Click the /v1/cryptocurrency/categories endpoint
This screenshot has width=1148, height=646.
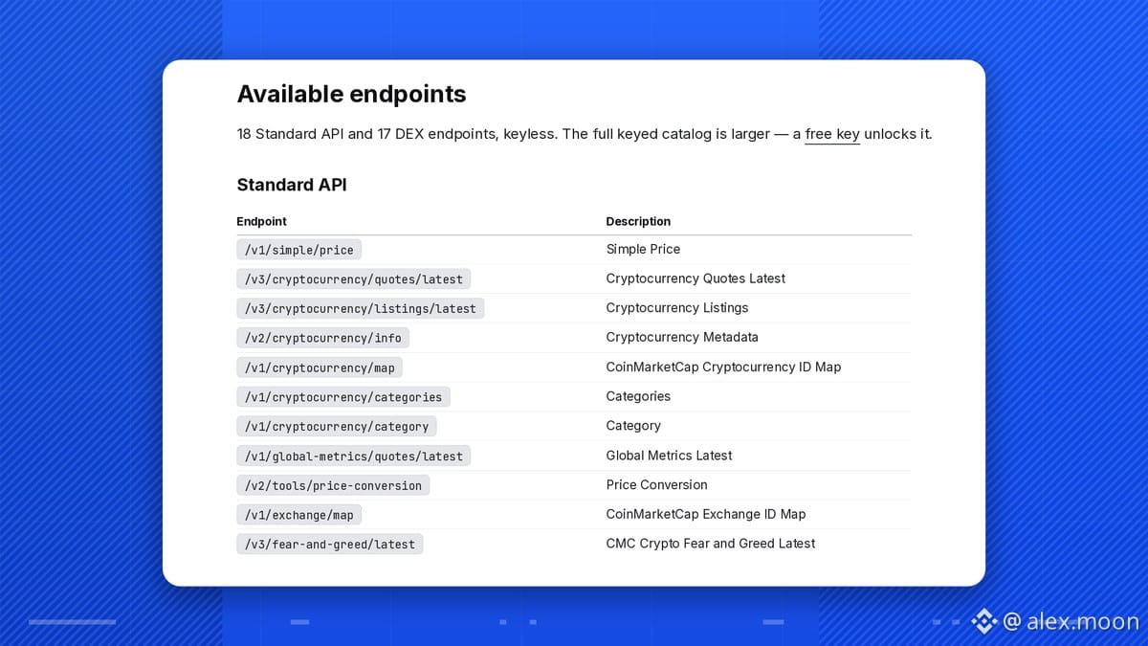point(343,397)
